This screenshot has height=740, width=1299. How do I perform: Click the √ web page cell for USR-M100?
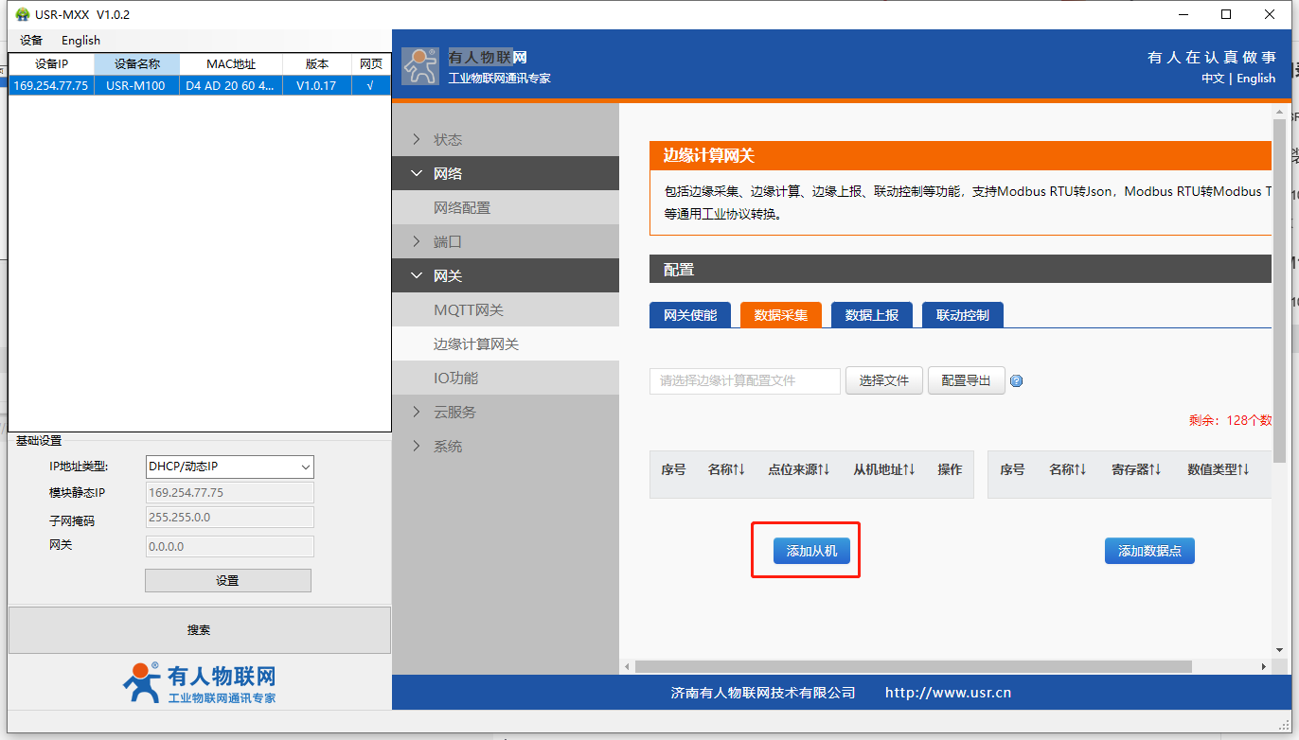point(370,85)
